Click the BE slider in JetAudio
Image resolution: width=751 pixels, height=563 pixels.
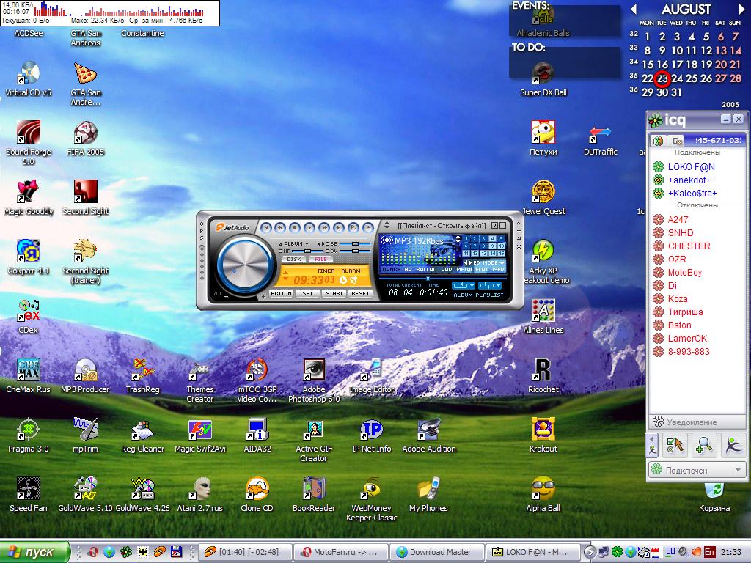click(354, 243)
